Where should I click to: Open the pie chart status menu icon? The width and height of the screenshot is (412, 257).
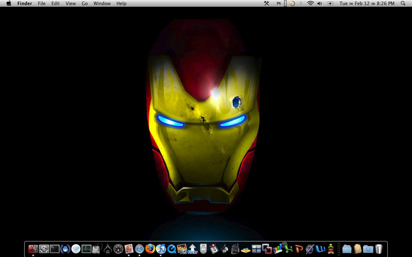pos(292,4)
